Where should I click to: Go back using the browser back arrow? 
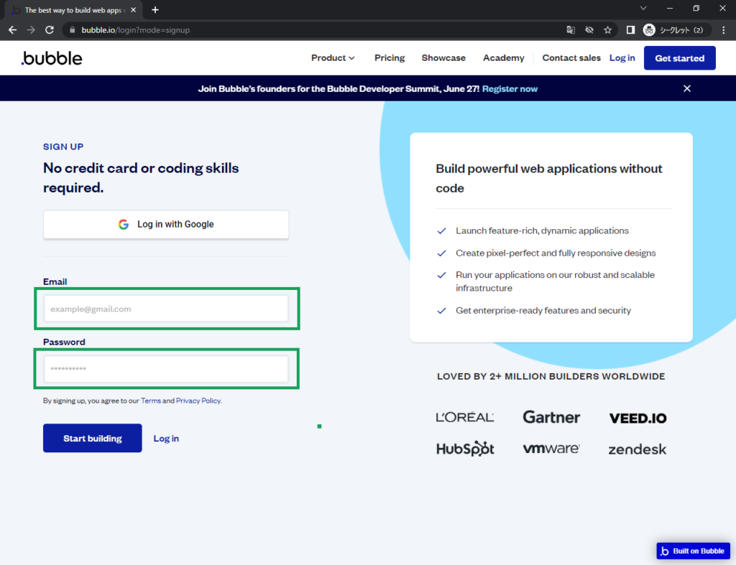click(12, 30)
